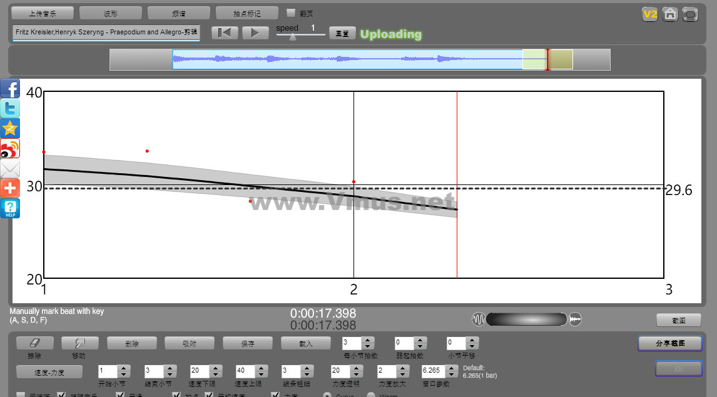The width and height of the screenshot is (717, 397).
Task: Toggle the 翻页 page-turn checkbox
Action: [291, 13]
